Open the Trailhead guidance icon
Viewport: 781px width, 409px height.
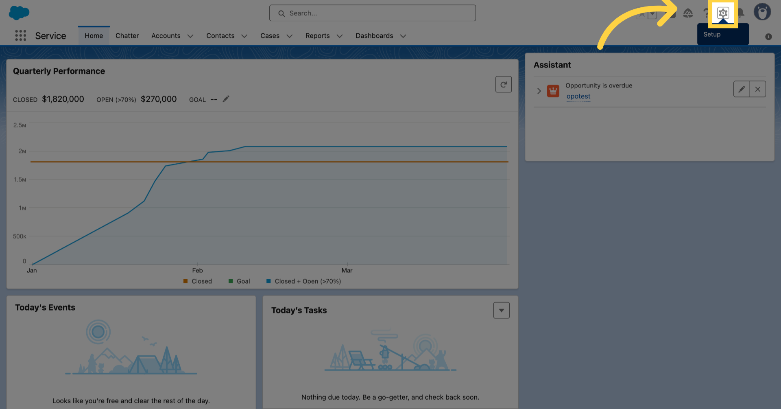(688, 13)
